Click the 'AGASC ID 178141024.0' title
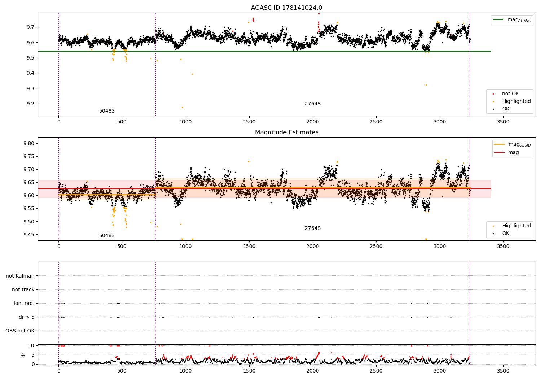 (x=287, y=8)
